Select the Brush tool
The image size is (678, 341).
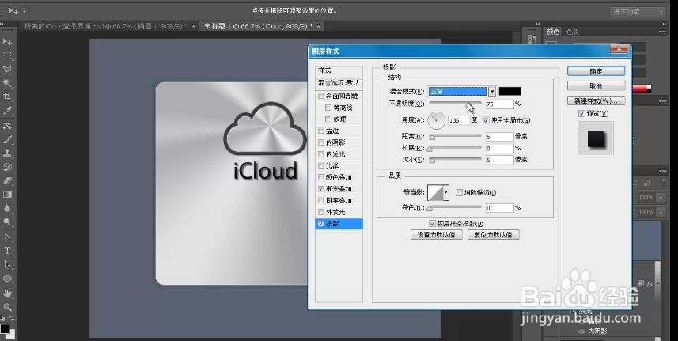(7, 139)
